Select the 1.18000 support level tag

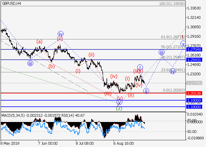click(194, 107)
